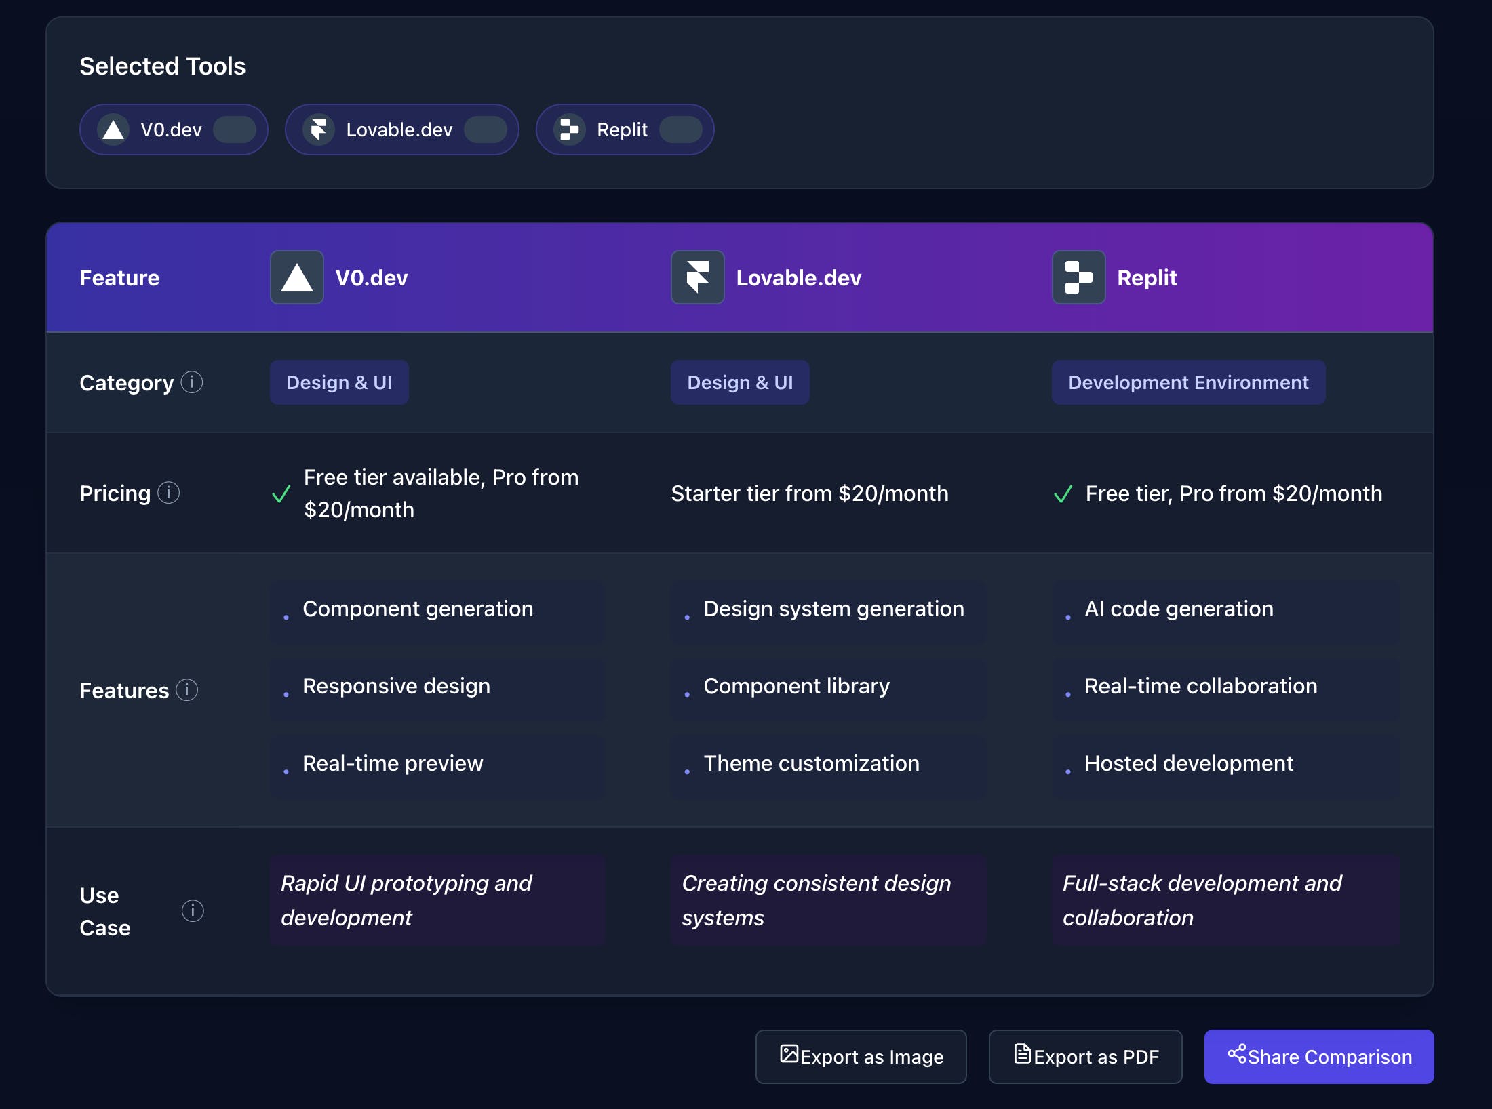This screenshot has height=1109, width=1492.
Task: Click 'Free tier available, Pro from $20/month' text
Action: pyautogui.click(x=441, y=493)
